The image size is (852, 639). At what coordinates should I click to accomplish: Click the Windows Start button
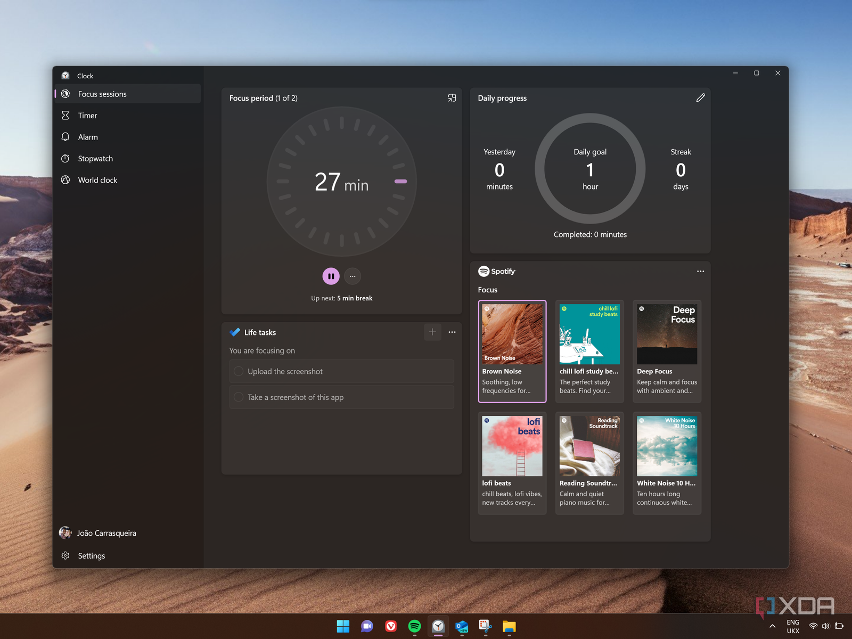pyautogui.click(x=343, y=626)
